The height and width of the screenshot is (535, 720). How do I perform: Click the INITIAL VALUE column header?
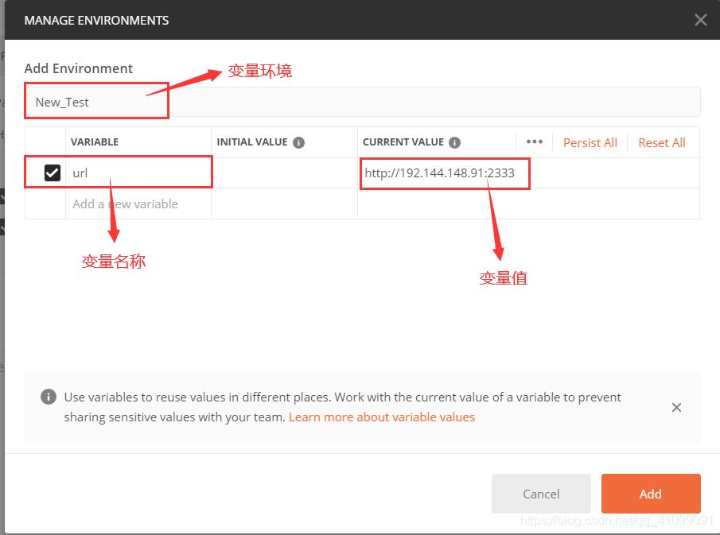251,142
